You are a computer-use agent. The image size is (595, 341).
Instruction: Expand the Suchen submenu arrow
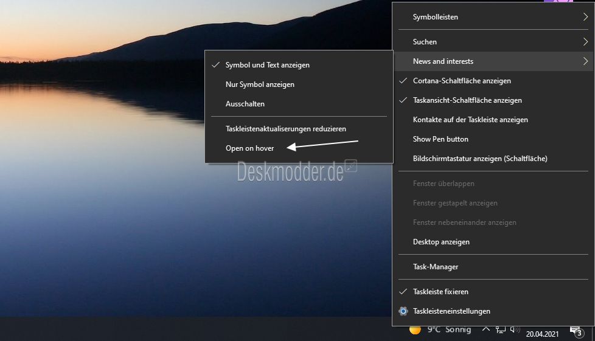[585, 42]
